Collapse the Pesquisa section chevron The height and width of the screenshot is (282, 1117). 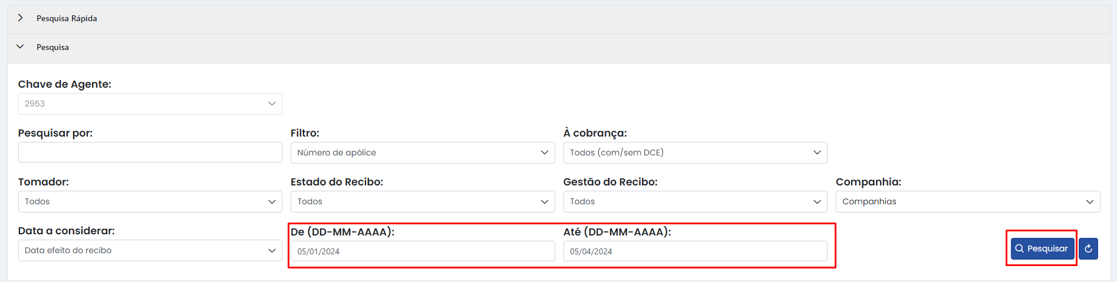click(x=21, y=47)
